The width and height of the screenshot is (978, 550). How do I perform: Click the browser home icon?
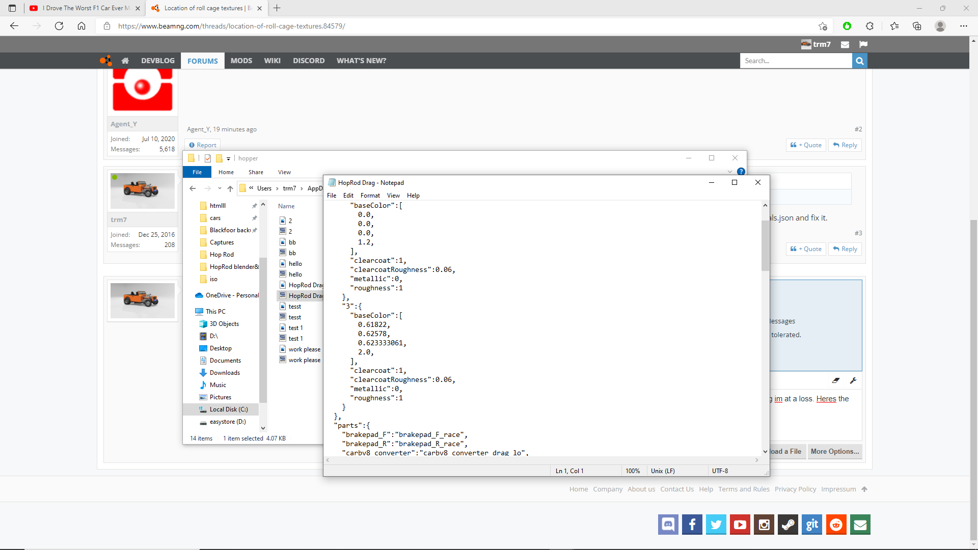coord(81,26)
